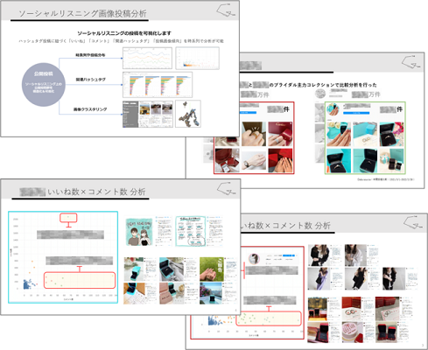
Task: Open the image cluster scatter map thumbnail
Action: point(188,114)
